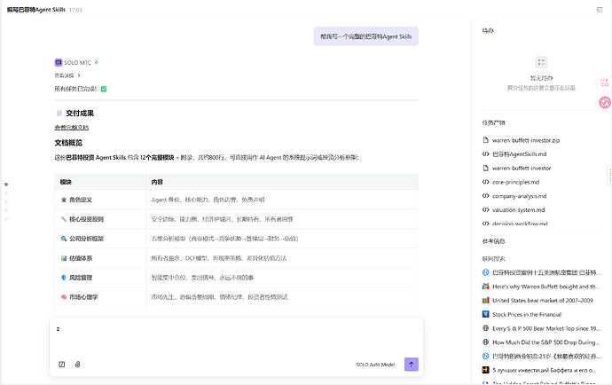
Task: Open company-analysis.md file
Action: (x=519, y=196)
